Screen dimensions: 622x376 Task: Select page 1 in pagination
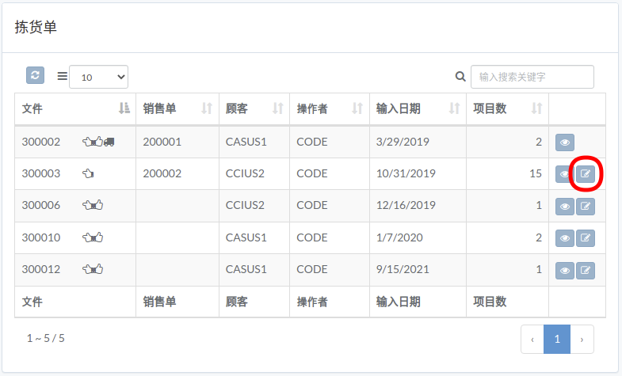pos(557,339)
